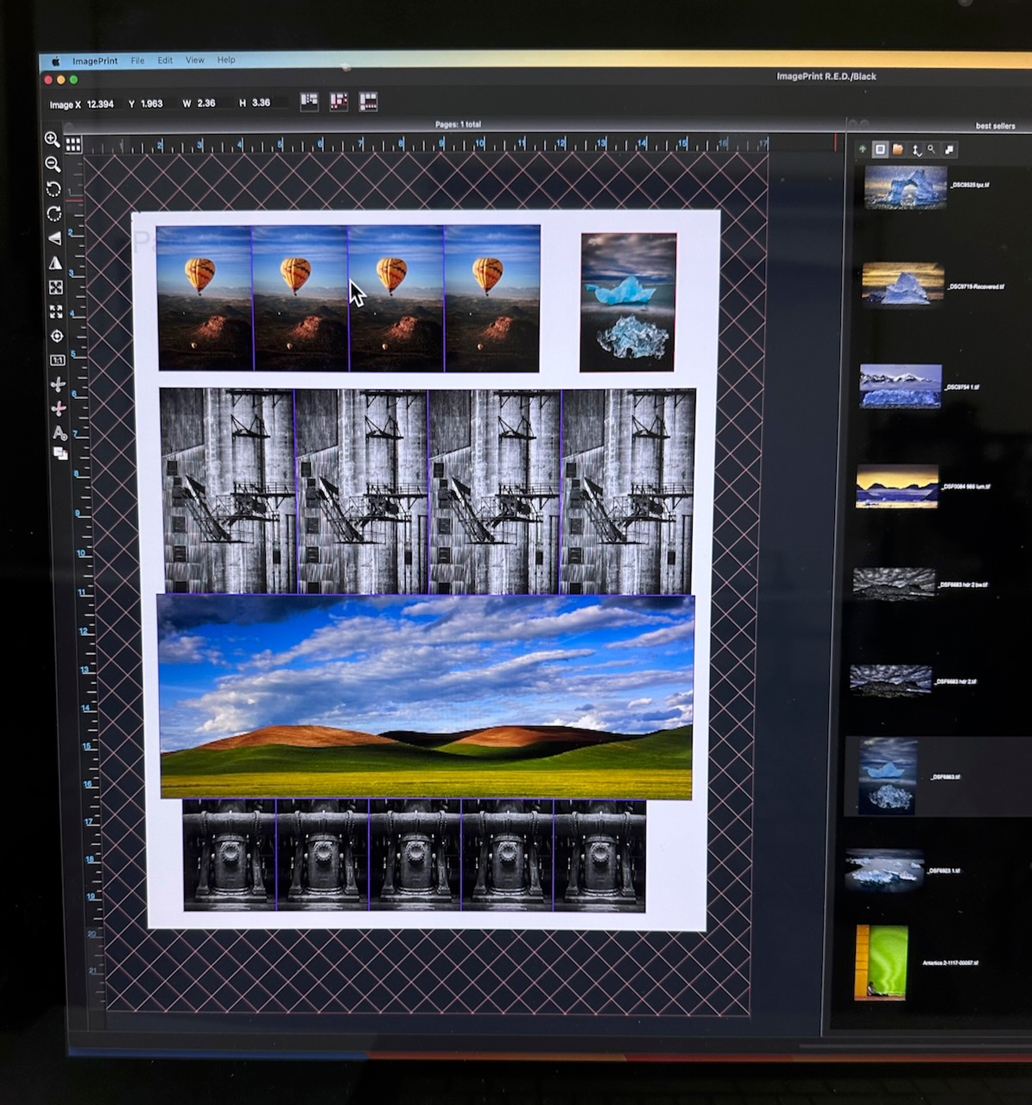Click the fit-to-page inward arrows icon

[x=56, y=287]
